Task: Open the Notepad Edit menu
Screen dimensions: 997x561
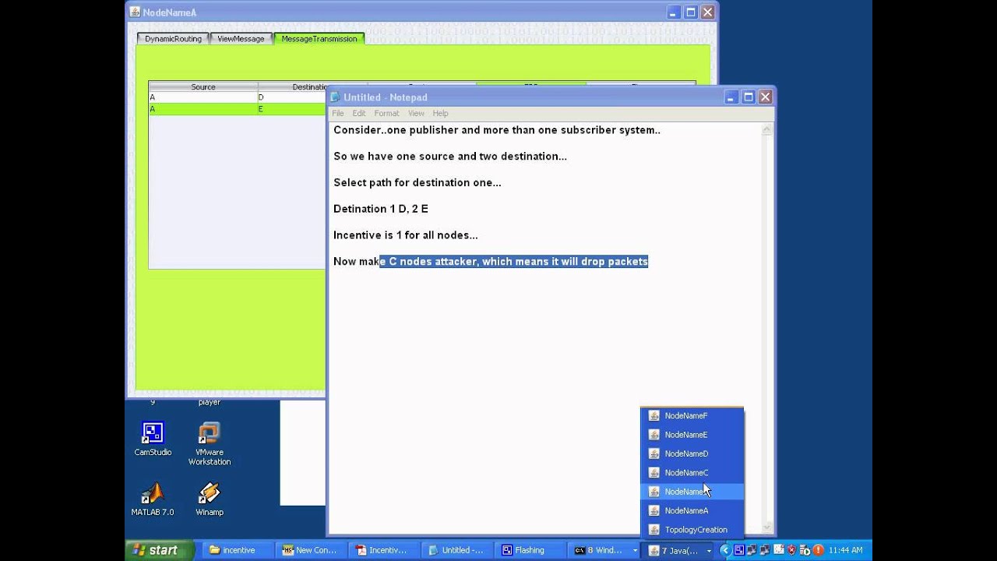Action: tap(359, 114)
